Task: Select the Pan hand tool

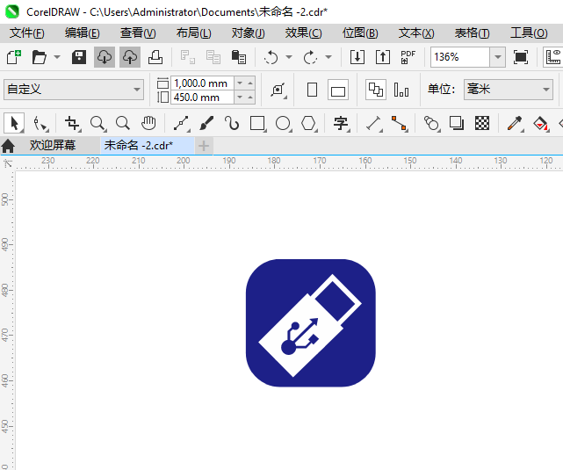Action: [x=148, y=124]
